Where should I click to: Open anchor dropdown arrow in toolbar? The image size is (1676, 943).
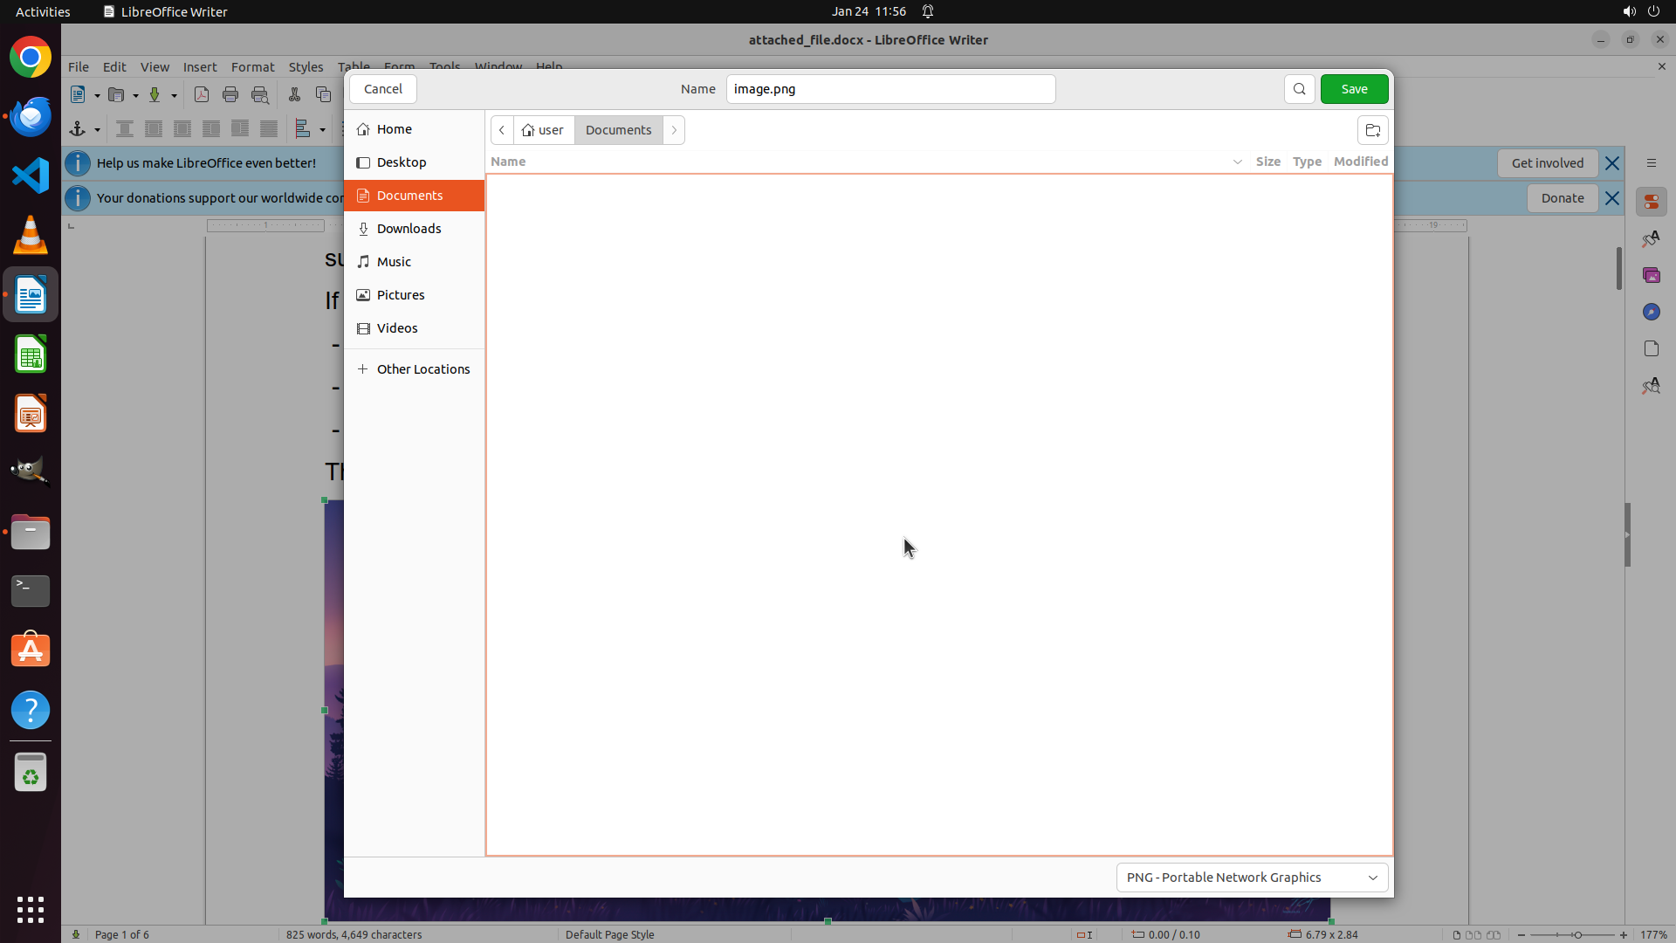coord(97,130)
